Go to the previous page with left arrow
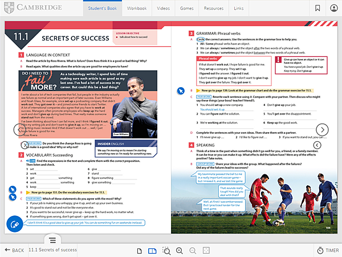The height and width of the screenshot is (257, 342). 19,130
